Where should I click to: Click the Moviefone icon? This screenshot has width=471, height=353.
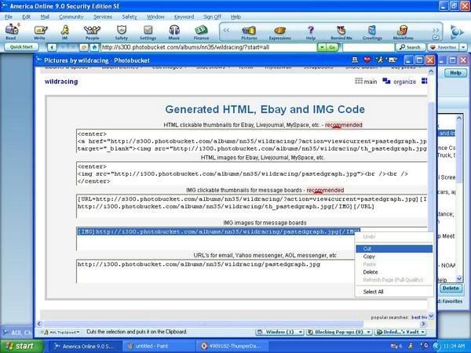pos(403,32)
